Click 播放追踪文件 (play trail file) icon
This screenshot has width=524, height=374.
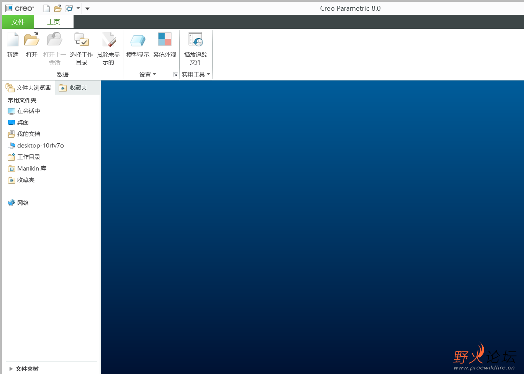coord(196,39)
